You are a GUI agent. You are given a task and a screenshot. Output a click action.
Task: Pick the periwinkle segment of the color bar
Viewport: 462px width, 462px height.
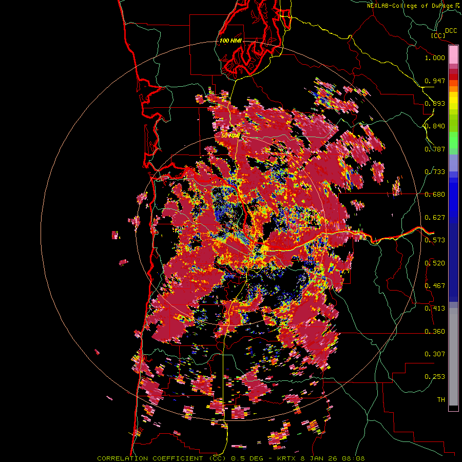(x=453, y=163)
